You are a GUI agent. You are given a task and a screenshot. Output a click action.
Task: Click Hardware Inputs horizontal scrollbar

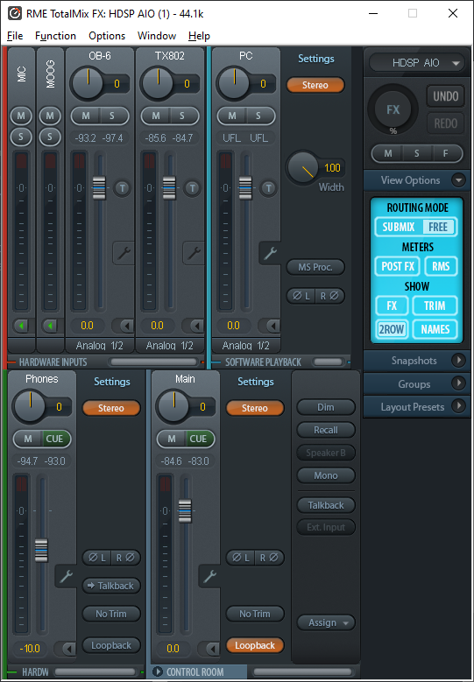point(153,362)
